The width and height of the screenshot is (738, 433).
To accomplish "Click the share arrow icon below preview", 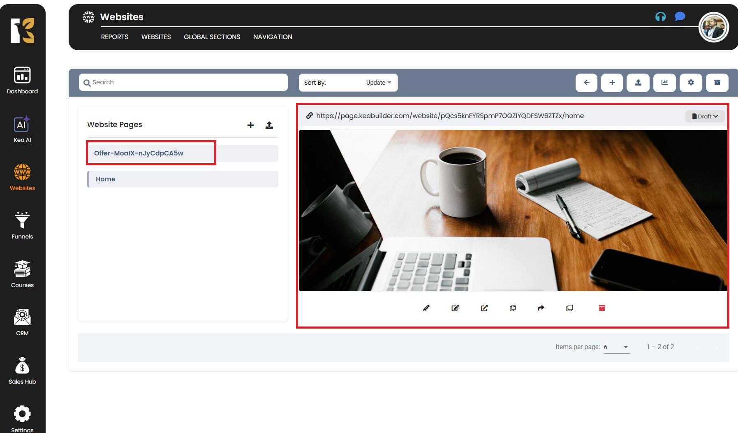I will point(541,308).
